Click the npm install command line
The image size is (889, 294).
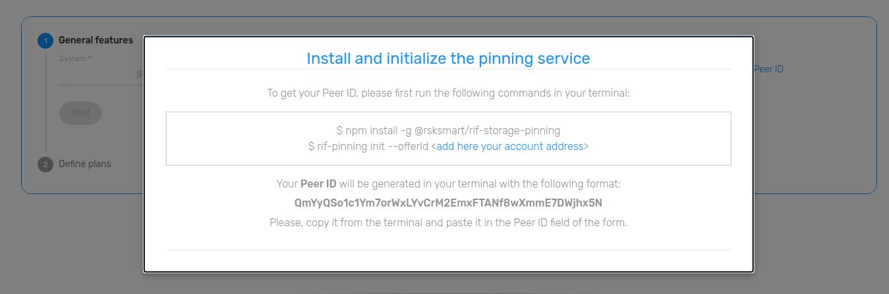point(448,130)
